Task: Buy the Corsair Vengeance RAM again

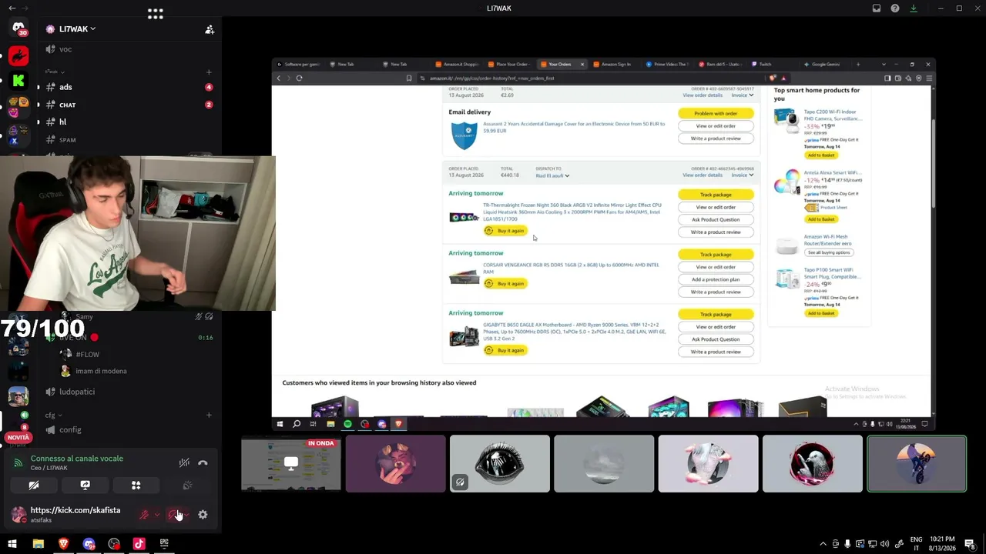Action: (x=505, y=284)
